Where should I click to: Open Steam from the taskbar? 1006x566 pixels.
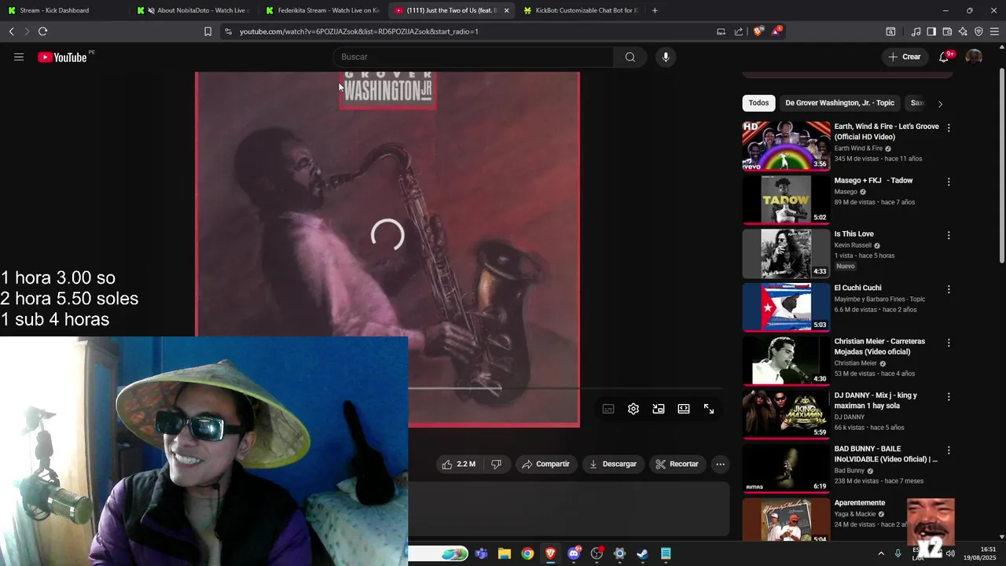click(642, 553)
